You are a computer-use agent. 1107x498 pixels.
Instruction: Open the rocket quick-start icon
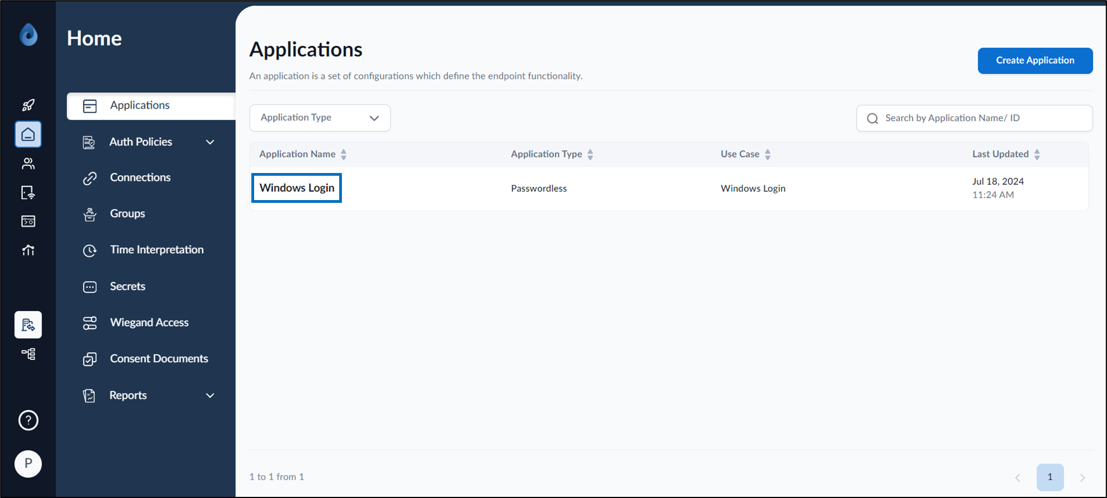[x=28, y=105]
